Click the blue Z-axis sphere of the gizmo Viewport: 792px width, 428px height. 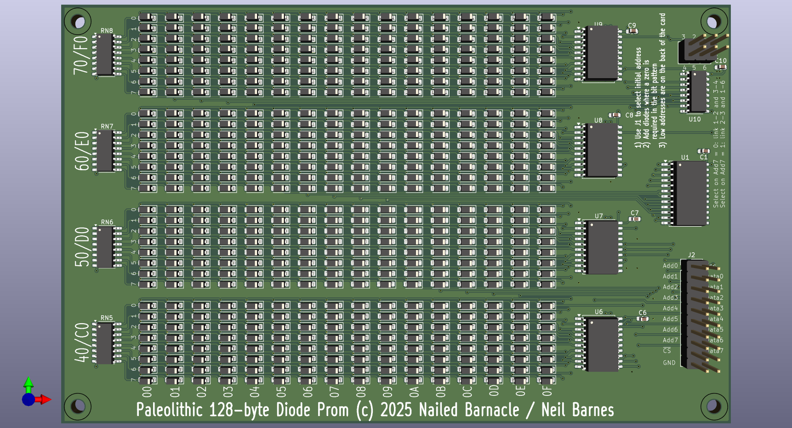click(x=28, y=399)
